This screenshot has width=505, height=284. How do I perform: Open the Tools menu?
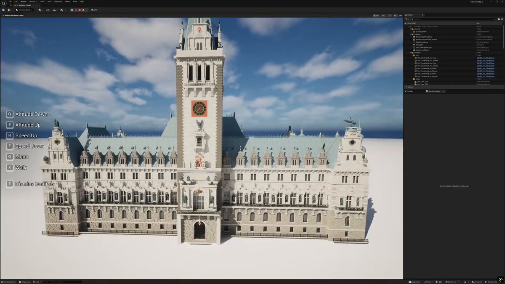pyautogui.click(x=42, y=2)
